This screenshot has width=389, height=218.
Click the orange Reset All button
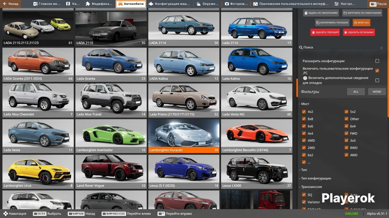tap(361, 23)
